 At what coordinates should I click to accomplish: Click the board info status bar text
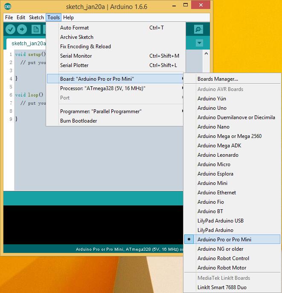pos(129,249)
